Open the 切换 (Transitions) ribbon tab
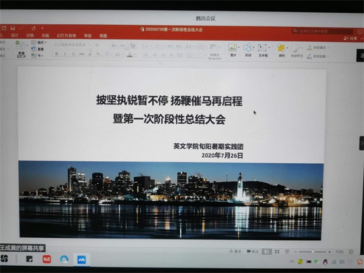 30,35
